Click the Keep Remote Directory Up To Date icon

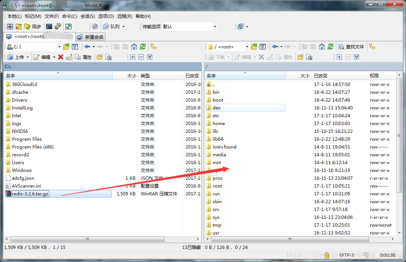69,26
